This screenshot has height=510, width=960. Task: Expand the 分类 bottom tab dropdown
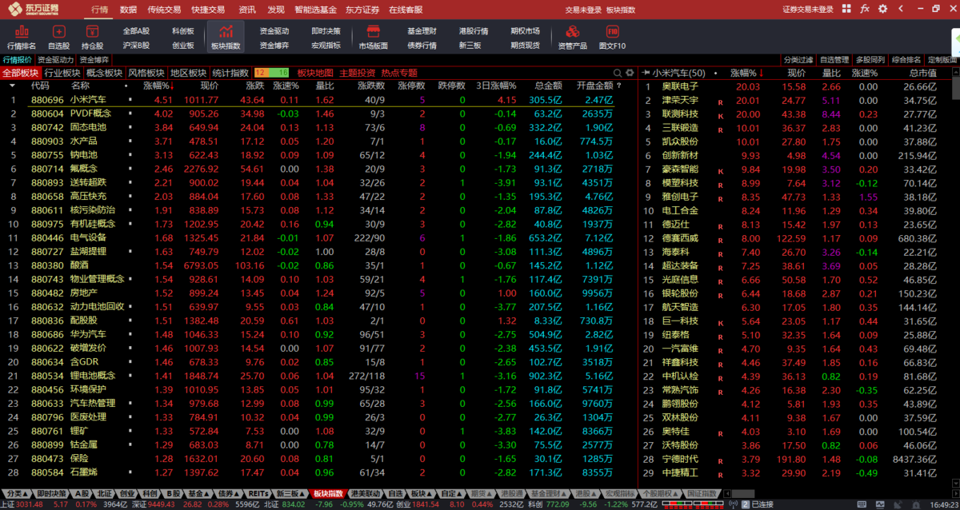[26, 494]
